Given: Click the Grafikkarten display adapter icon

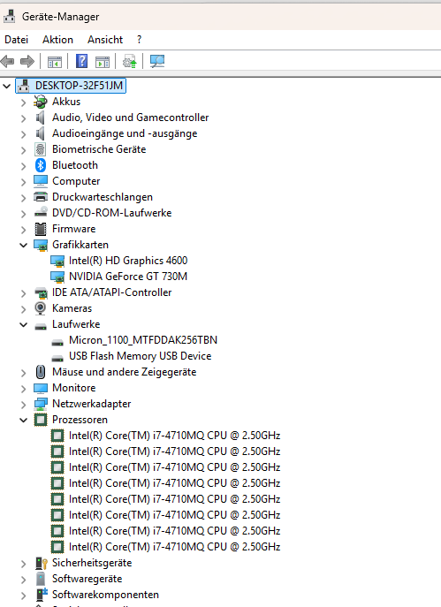Looking at the screenshot, I should pos(41,245).
